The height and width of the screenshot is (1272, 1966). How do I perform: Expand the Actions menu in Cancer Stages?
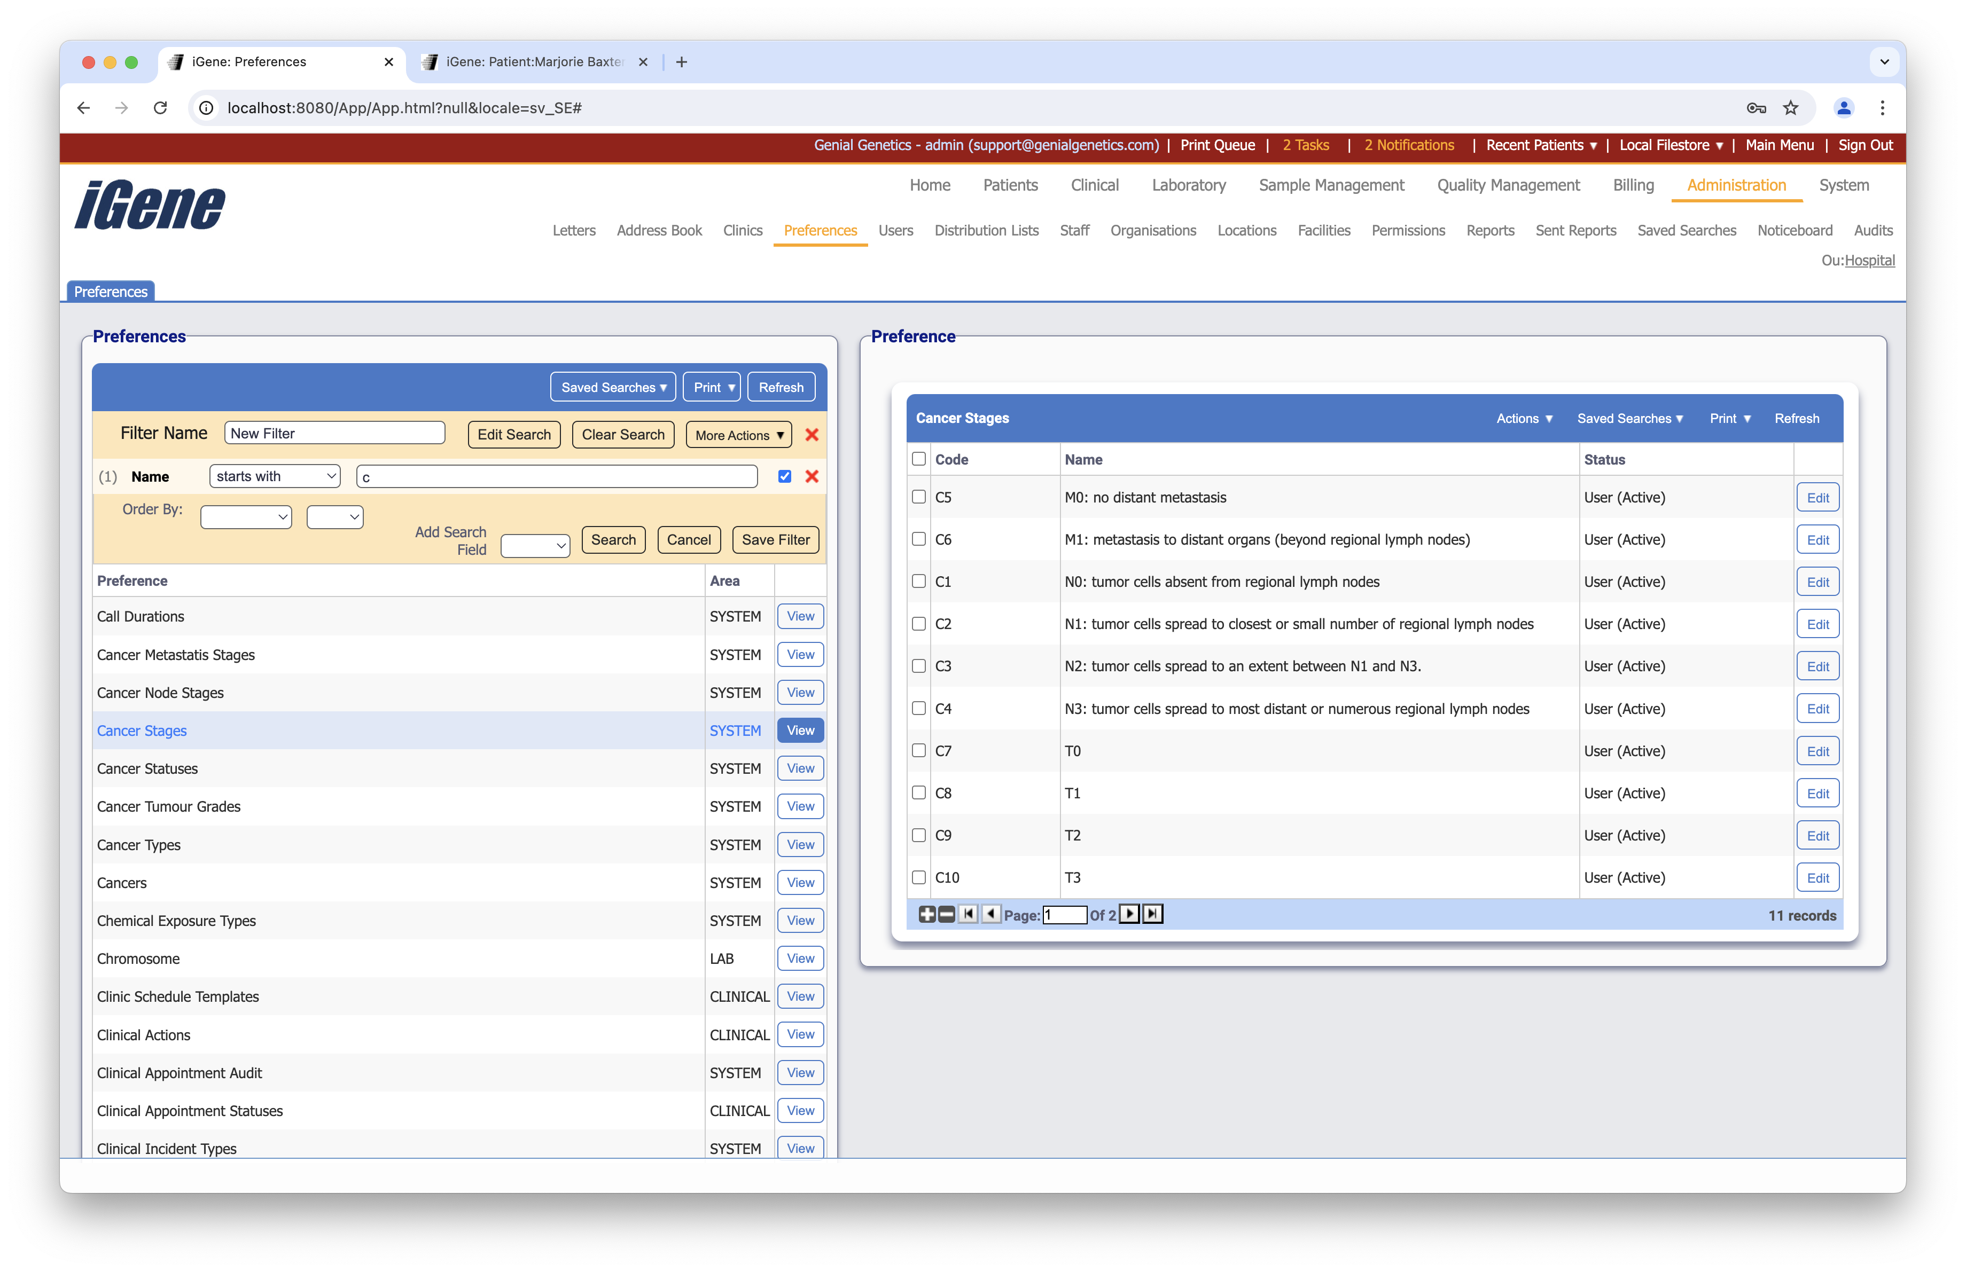click(1524, 419)
